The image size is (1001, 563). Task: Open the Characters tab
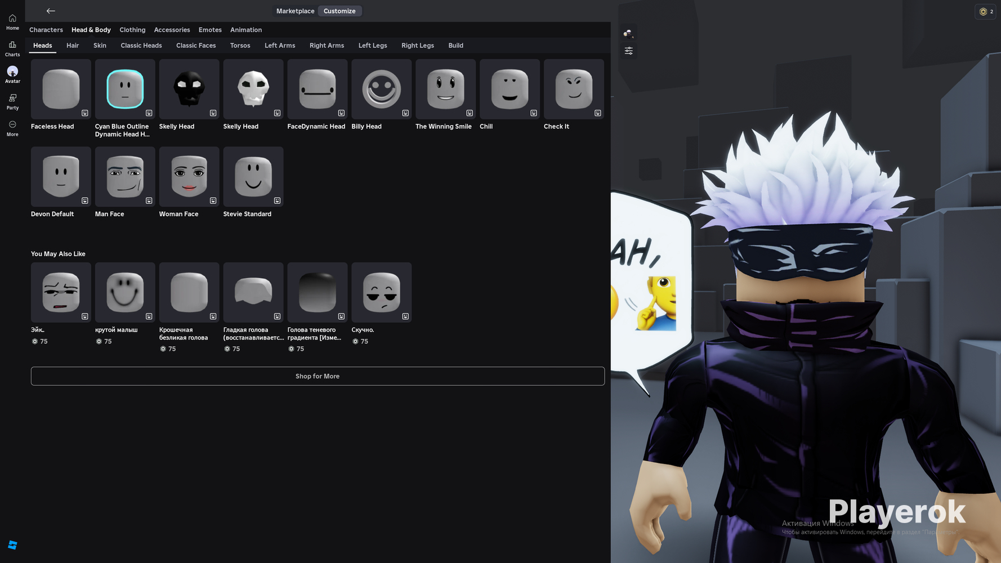(46, 30)
